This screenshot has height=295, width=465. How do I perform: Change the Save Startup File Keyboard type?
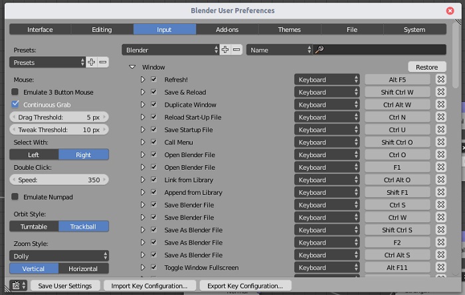pyautogui.click(x=327, y=129)
